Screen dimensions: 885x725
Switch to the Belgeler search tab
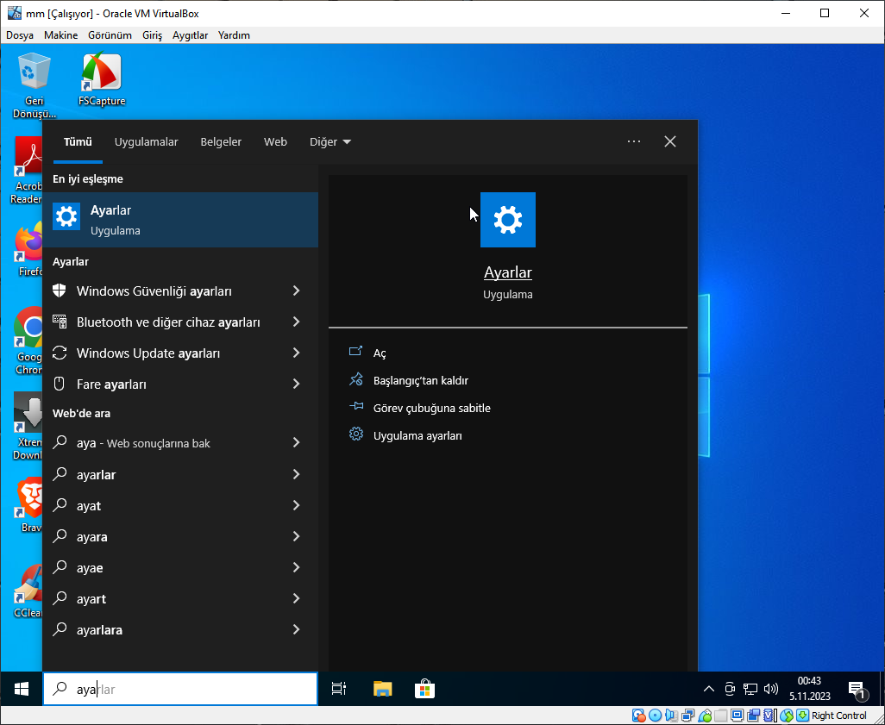point(221,142)
